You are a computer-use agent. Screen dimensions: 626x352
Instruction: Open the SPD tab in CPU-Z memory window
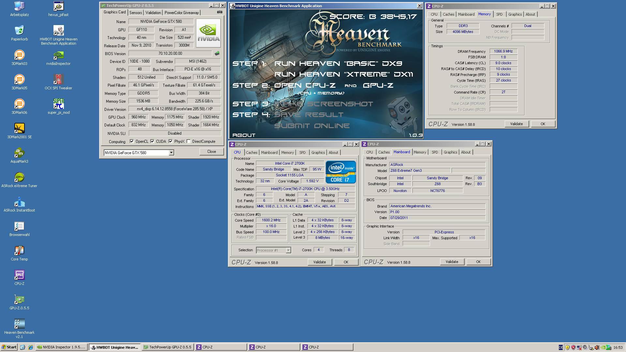tap(499, 14)
